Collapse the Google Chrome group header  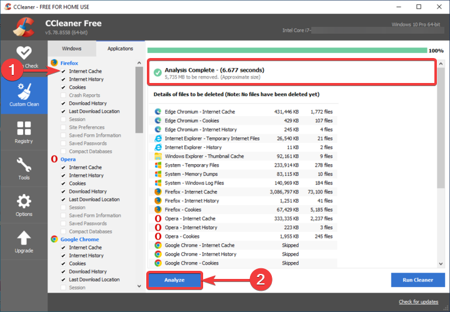coord(79,240)
